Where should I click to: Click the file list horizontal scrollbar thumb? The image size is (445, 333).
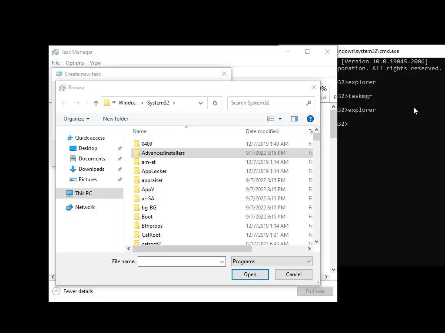click(x=192, y=249)
